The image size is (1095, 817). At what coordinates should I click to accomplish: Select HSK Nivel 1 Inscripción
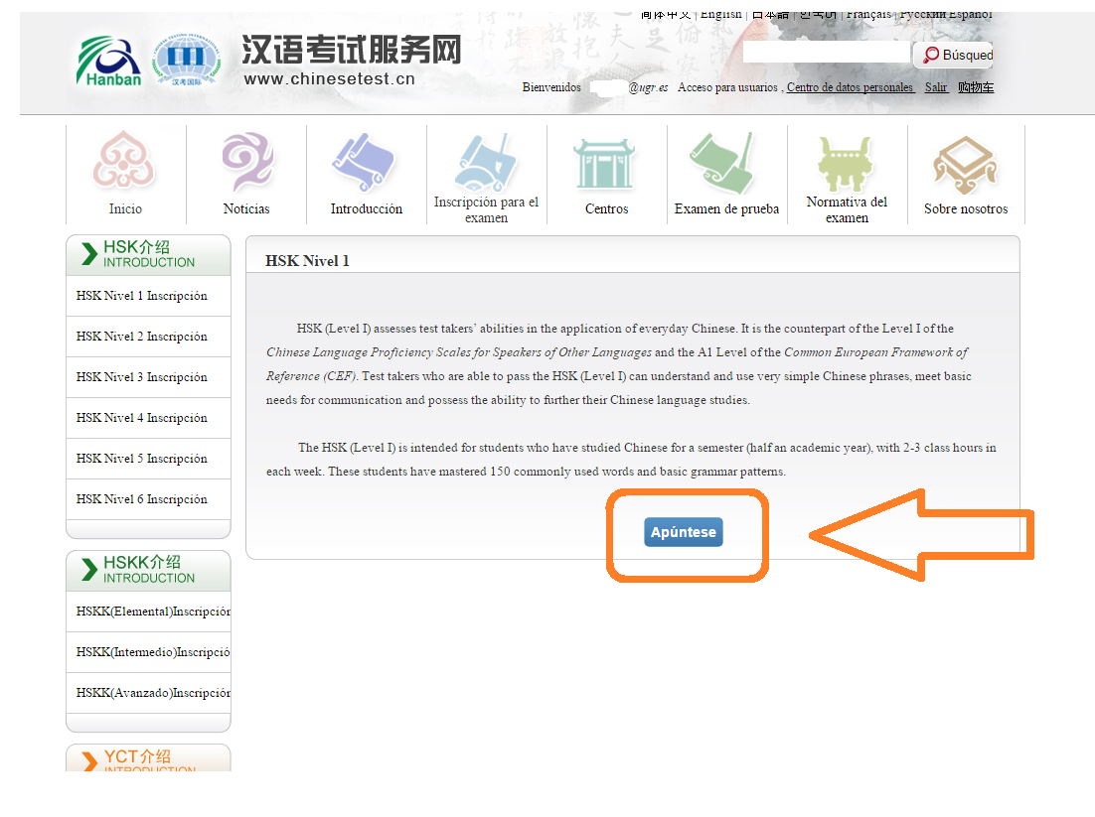(148, 296)
